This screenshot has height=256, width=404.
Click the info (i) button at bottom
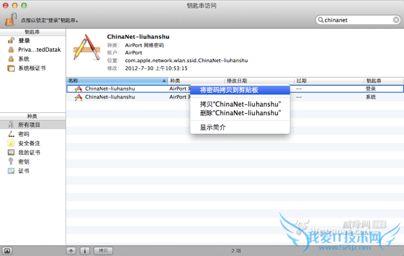click(85, 251)
